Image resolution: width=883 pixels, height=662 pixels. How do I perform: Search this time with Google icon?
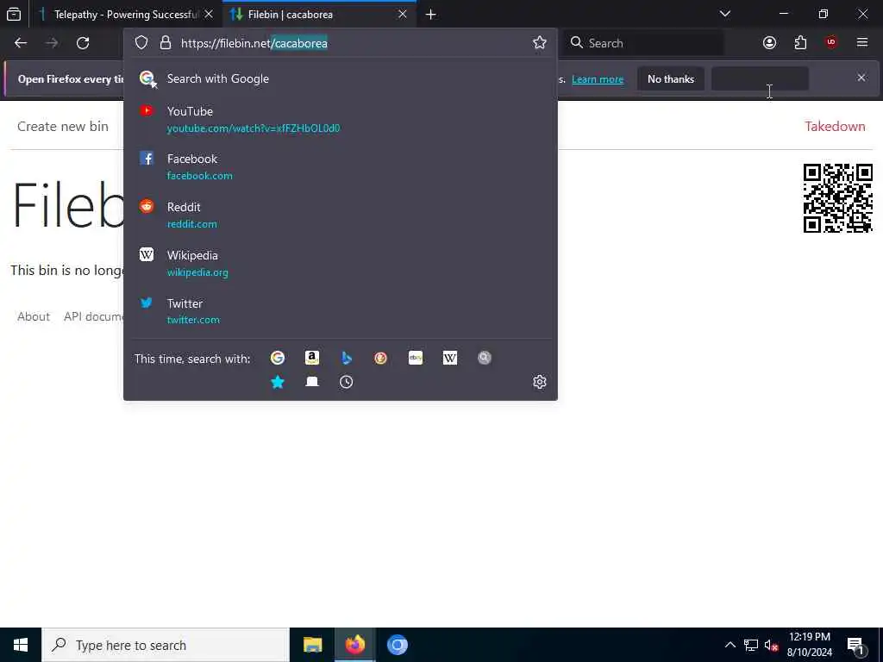[278, 358]
